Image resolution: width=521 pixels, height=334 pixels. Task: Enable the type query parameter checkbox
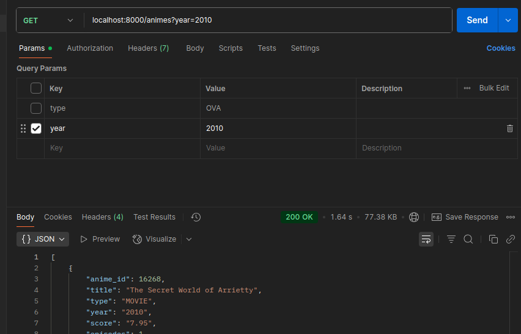36,108
